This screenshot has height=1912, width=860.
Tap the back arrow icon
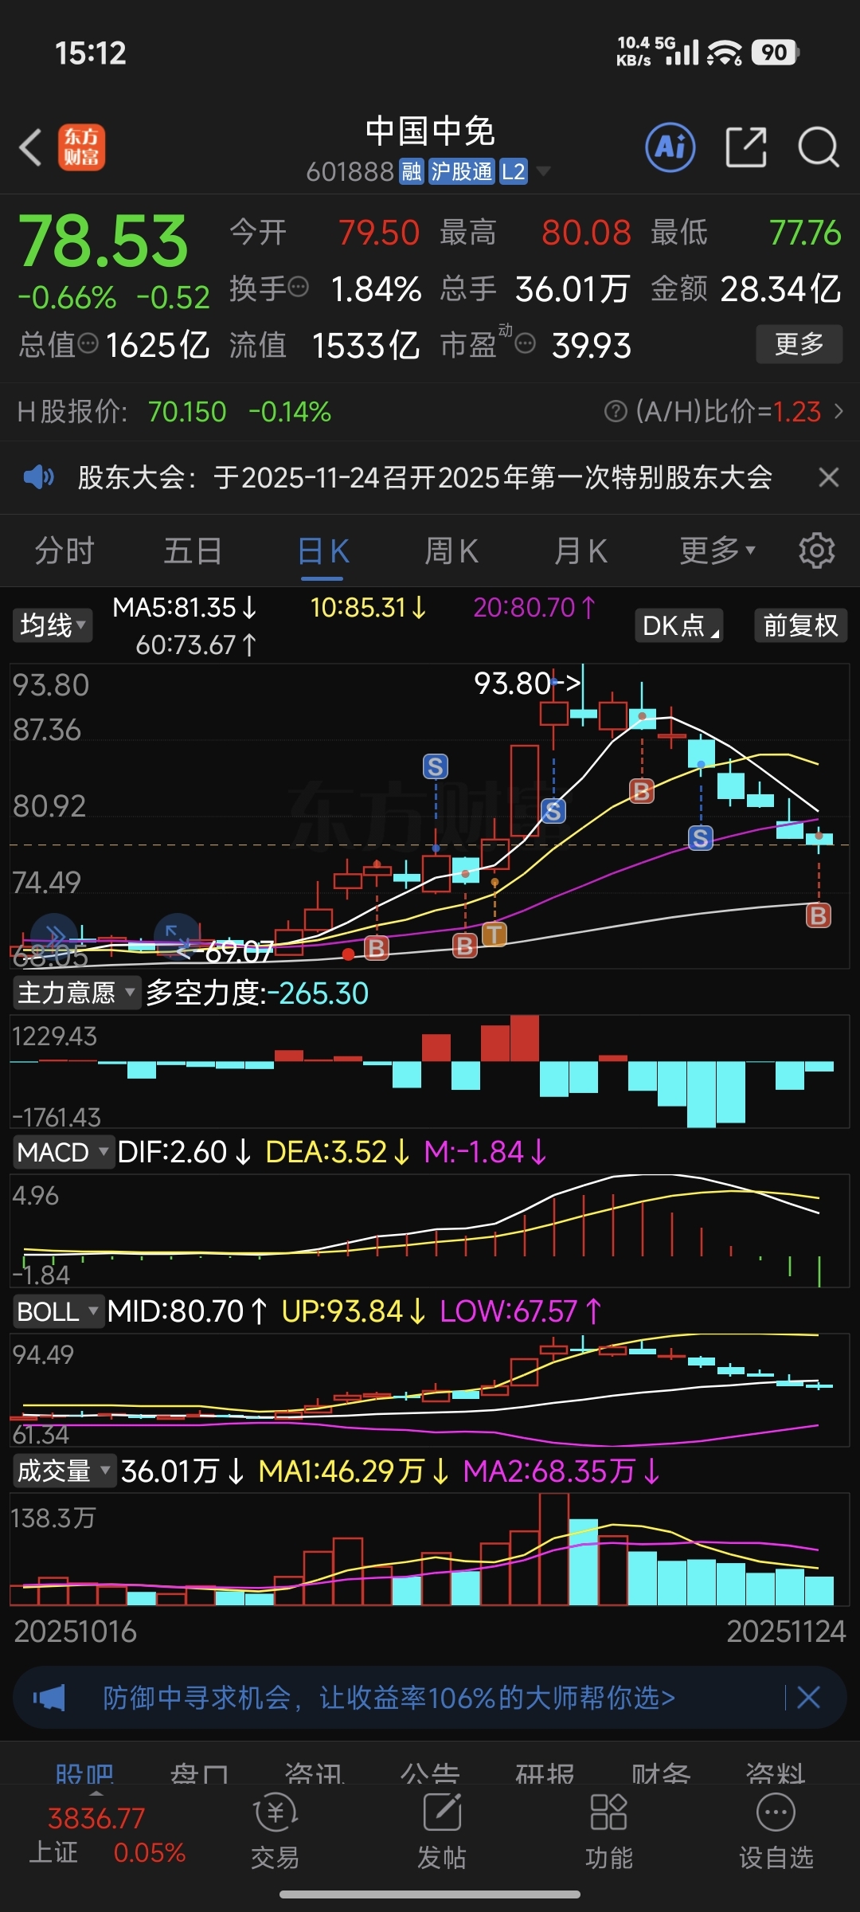point(30,147)
